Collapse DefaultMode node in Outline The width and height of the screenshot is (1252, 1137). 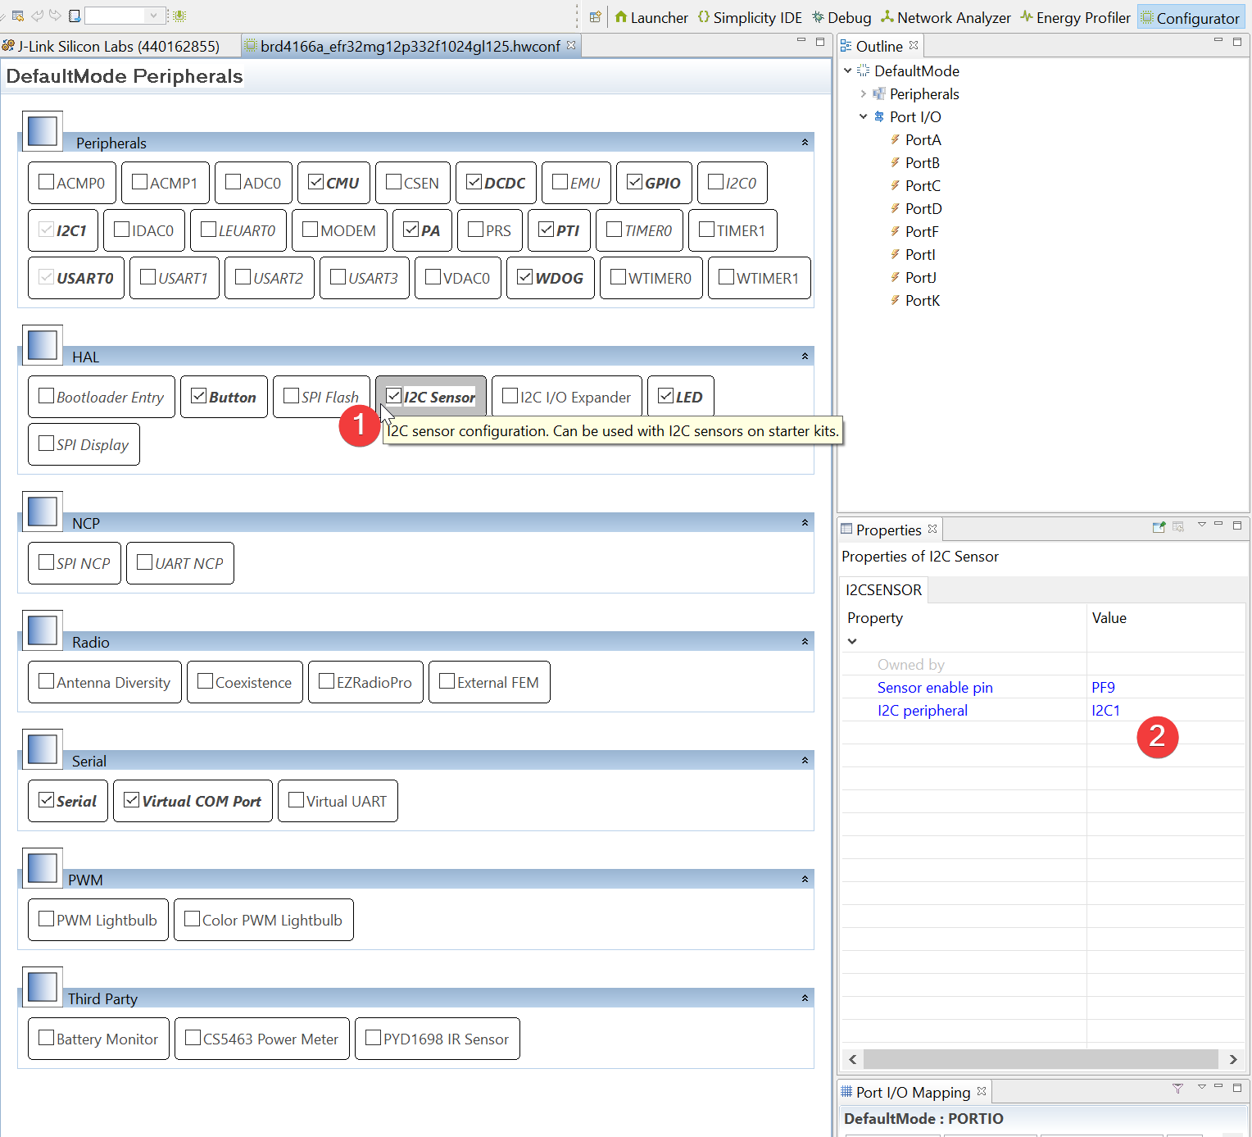coord(847,71)
